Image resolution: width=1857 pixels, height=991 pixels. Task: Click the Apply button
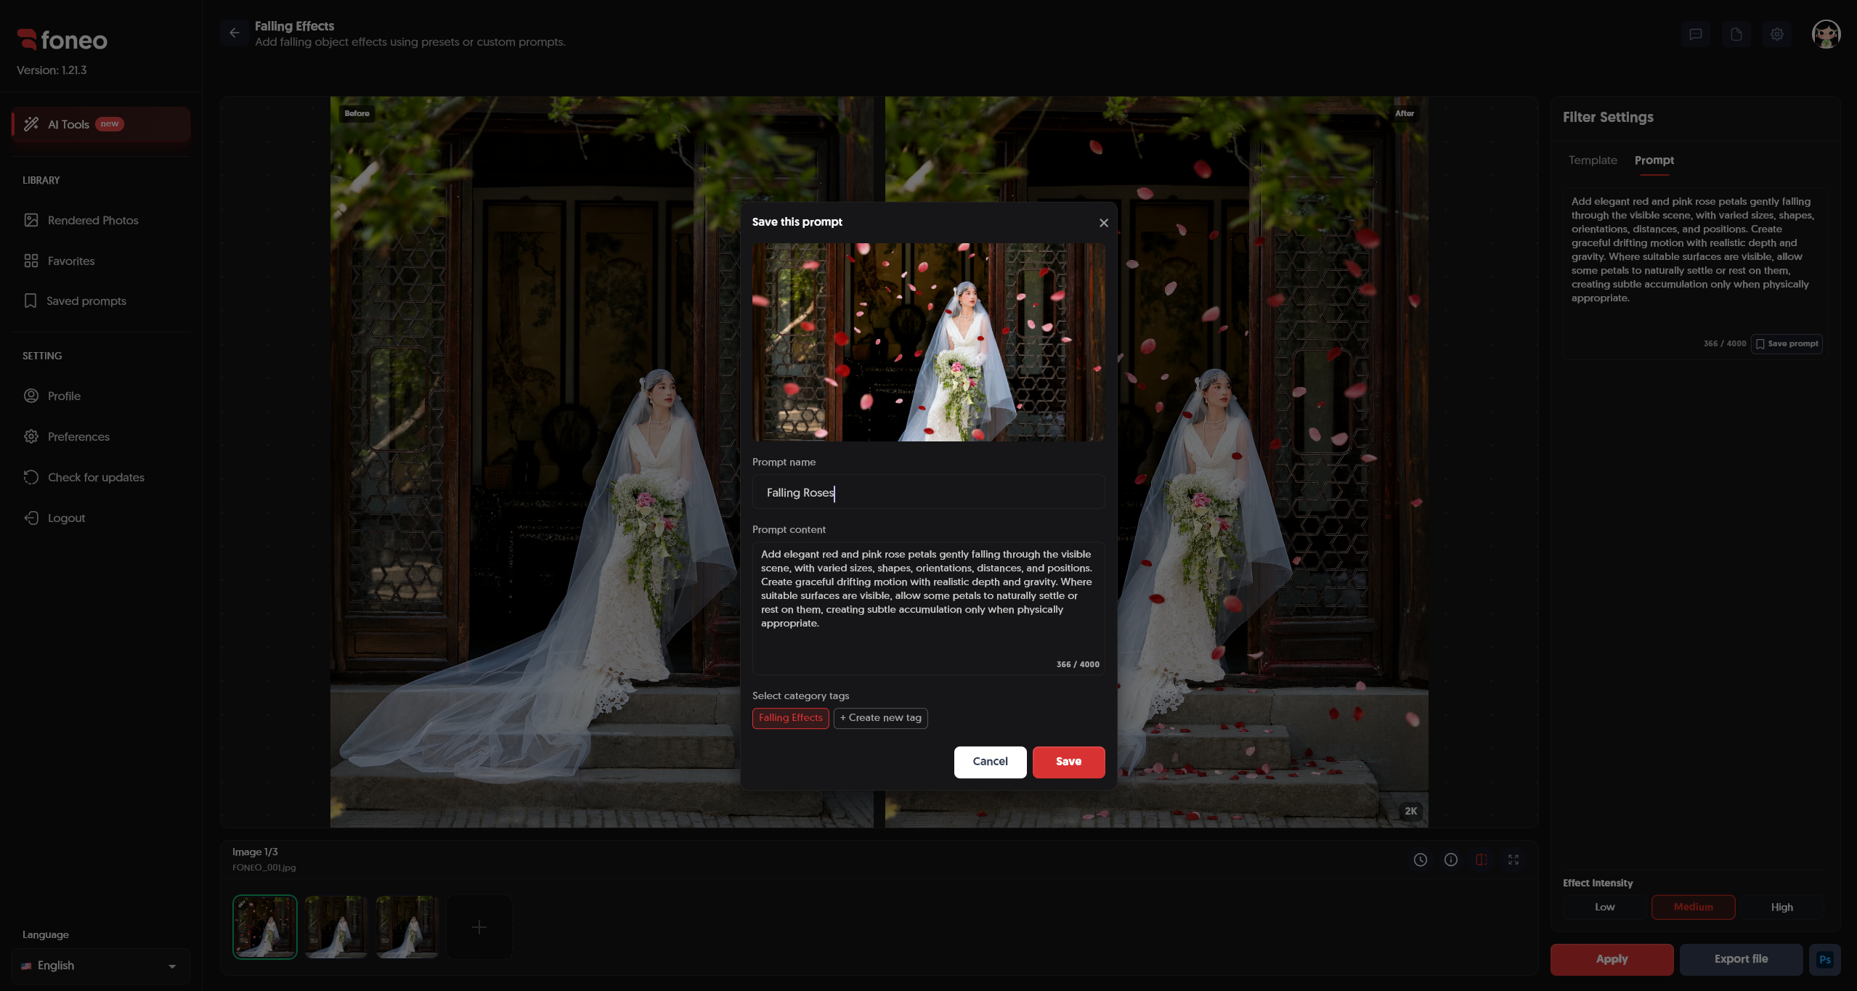coord(1612,959)
